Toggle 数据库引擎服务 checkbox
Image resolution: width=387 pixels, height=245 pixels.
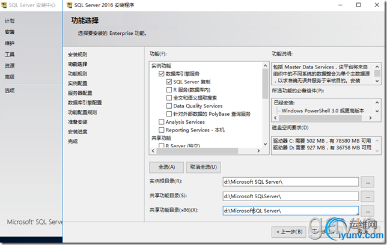162,73
